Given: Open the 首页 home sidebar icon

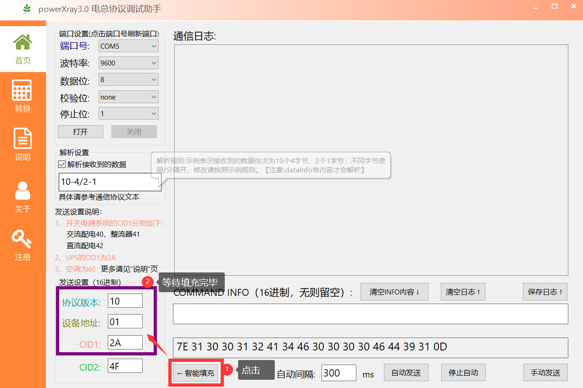Looking at the screenshot, I should pyautogui.click(x=22, y=49).
